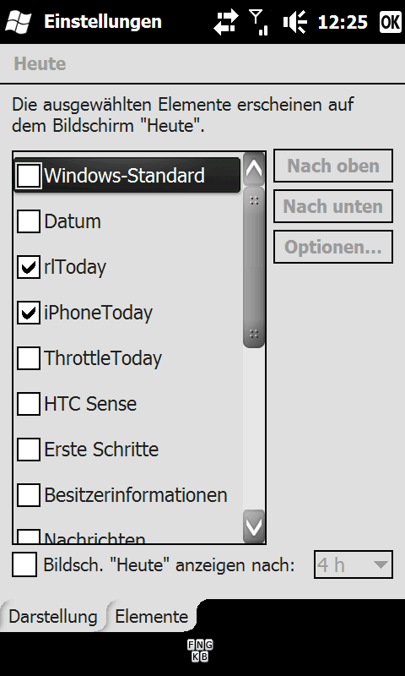405x676 pixels.
Task: Click the Optionen... button
Action: click(333, 247)
